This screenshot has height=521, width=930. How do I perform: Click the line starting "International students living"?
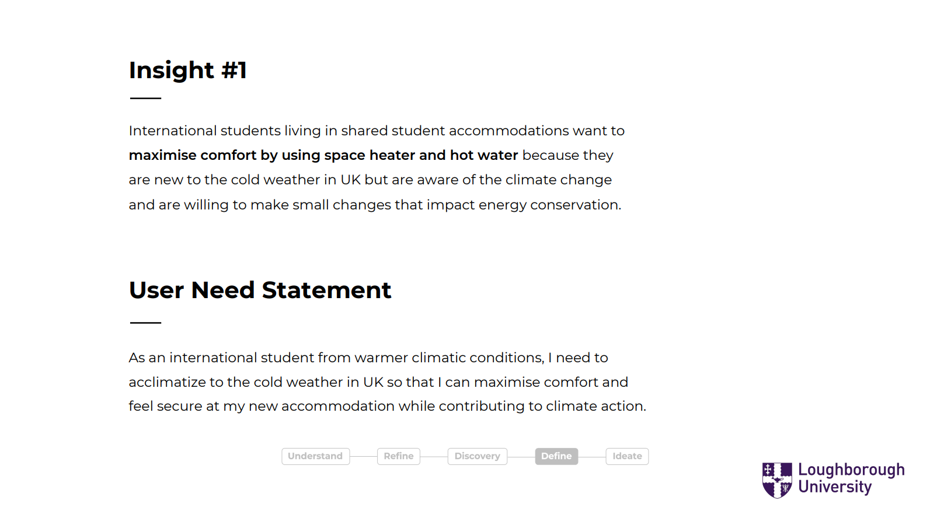[377, 131]
